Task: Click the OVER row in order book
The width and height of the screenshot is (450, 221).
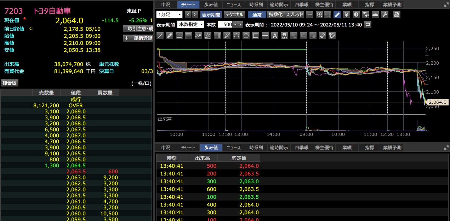Action: [x=76, y=106]
